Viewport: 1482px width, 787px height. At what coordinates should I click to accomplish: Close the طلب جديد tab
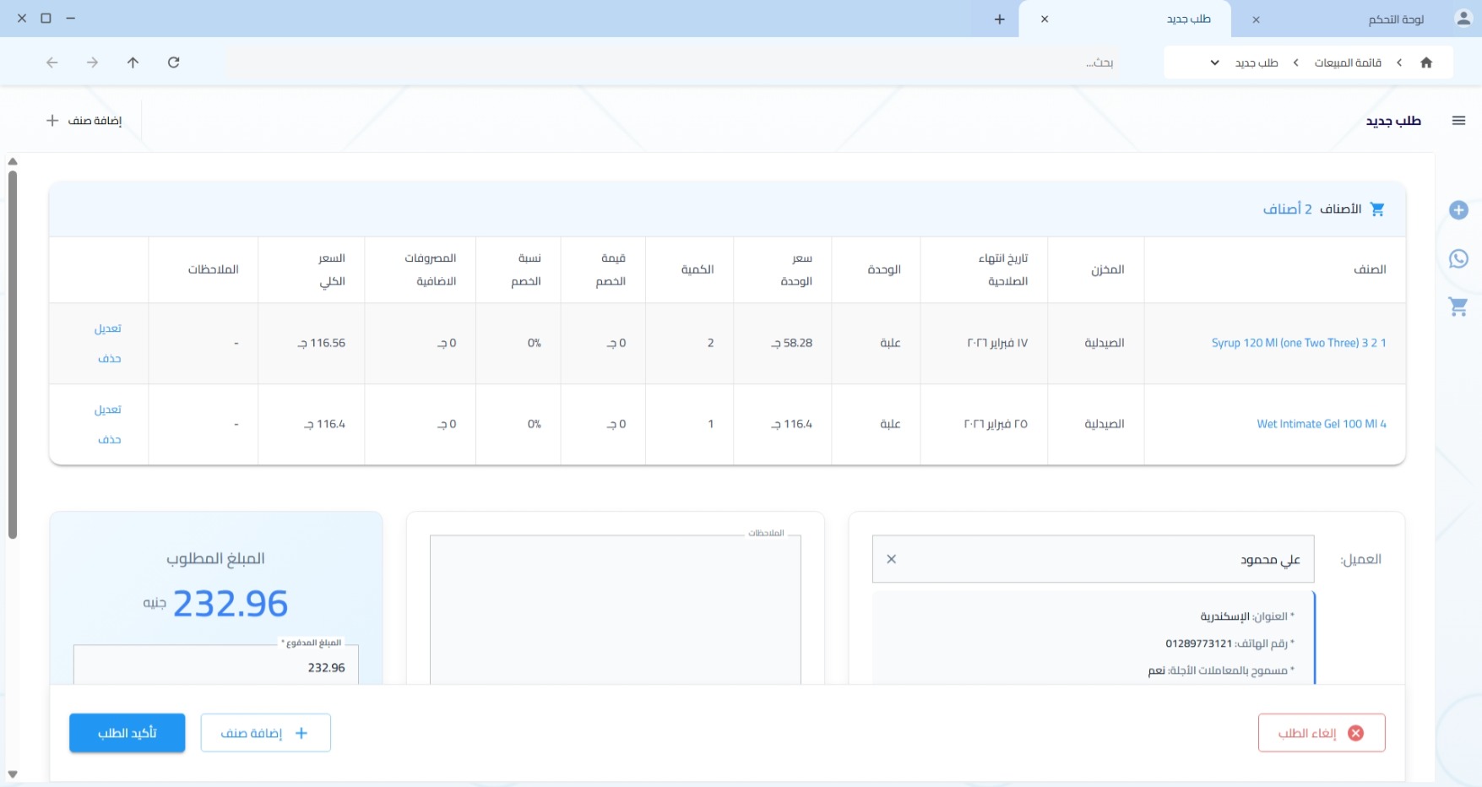pos(1045,19)
